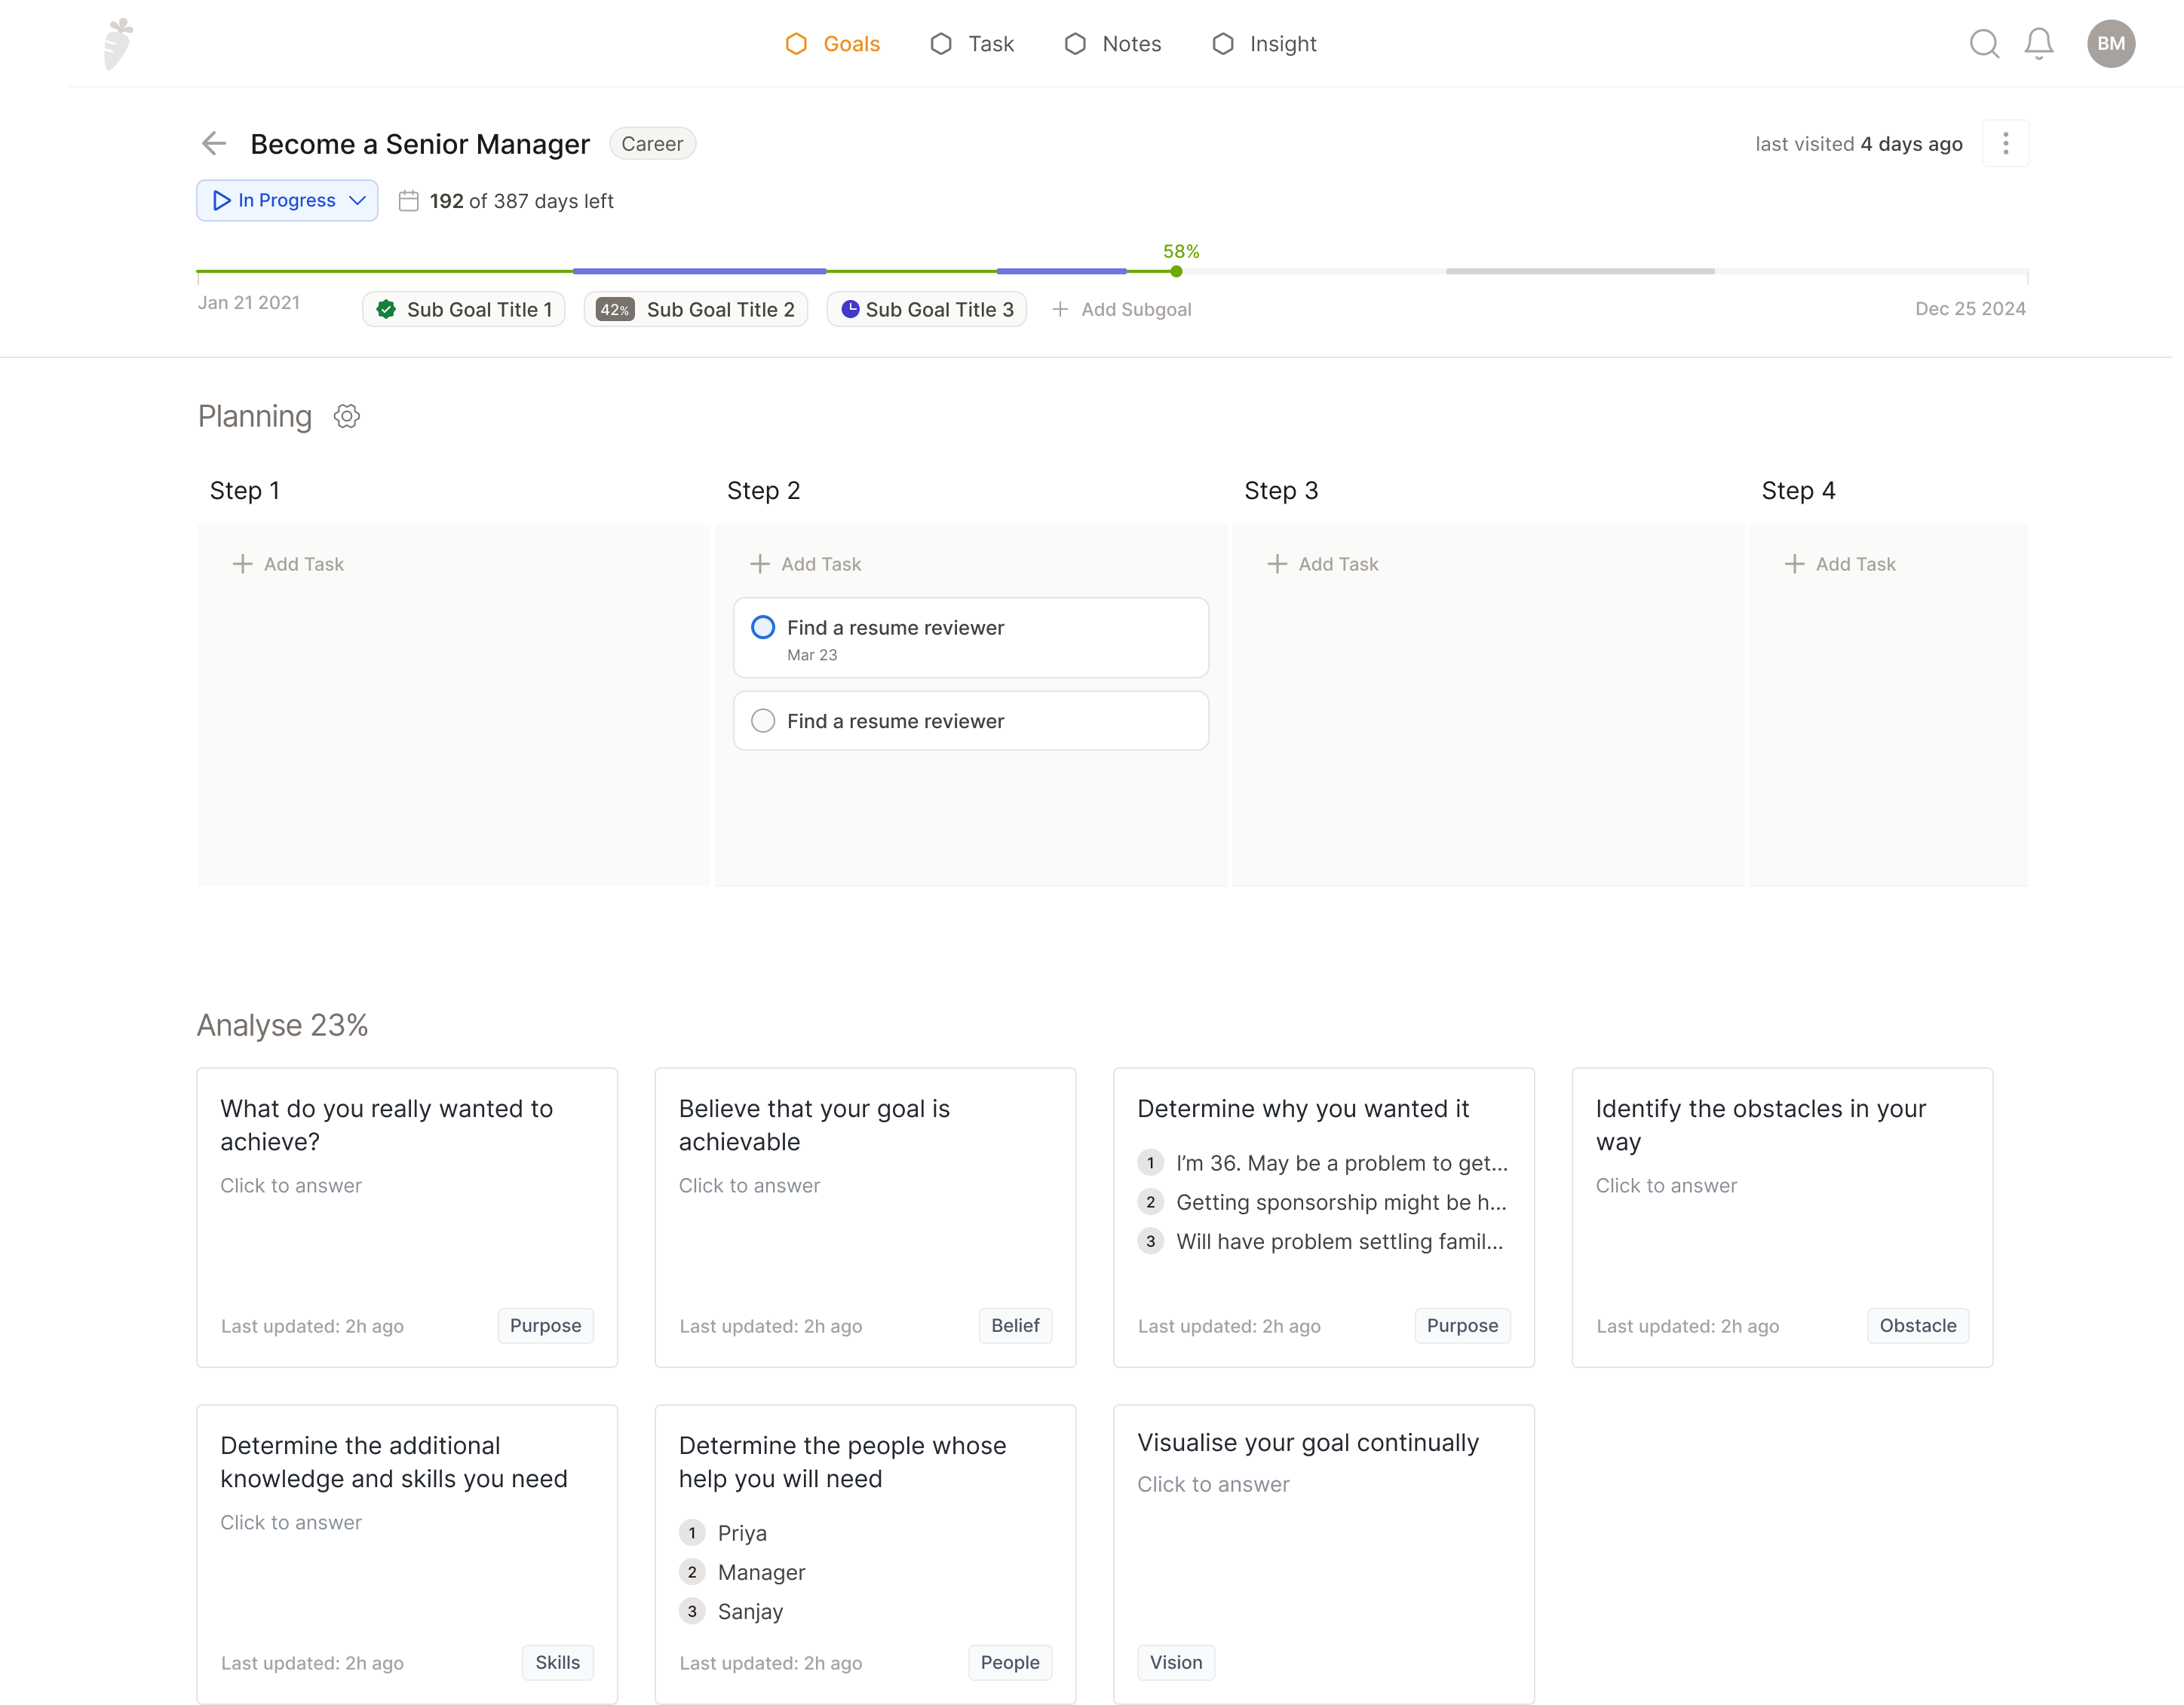Click the 58% progress marker dot

point(1176,272)
